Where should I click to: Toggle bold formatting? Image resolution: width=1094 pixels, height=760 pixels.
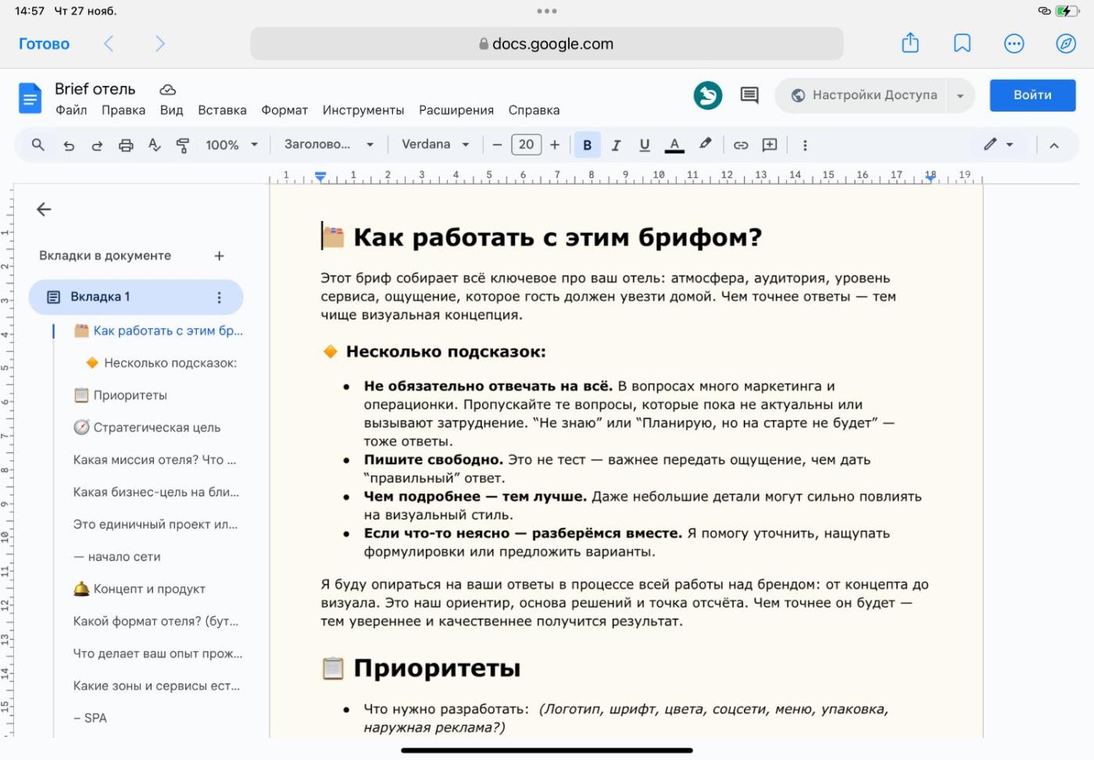(x=587, y=145)
